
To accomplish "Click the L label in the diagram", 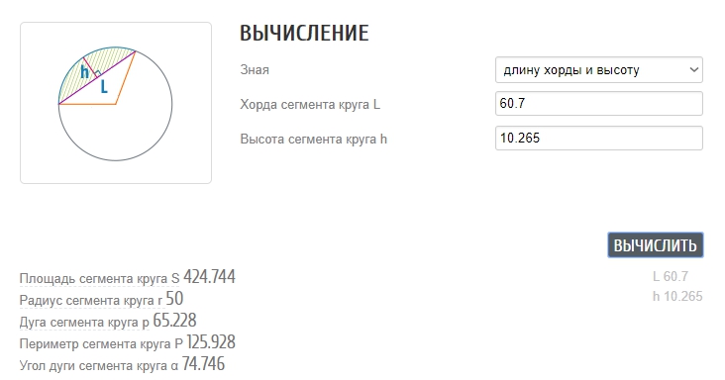I will tap(104, 86).
